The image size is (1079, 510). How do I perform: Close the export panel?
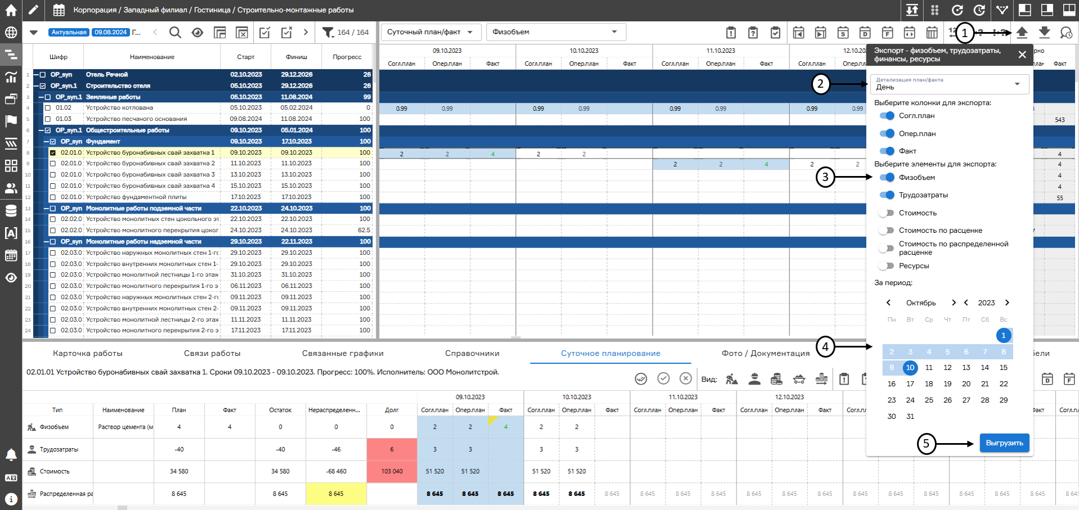point(1022,55)
